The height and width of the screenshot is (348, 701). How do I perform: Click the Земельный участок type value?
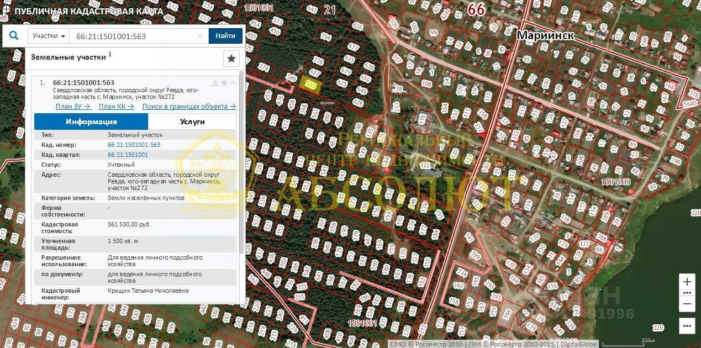[135, 135]
